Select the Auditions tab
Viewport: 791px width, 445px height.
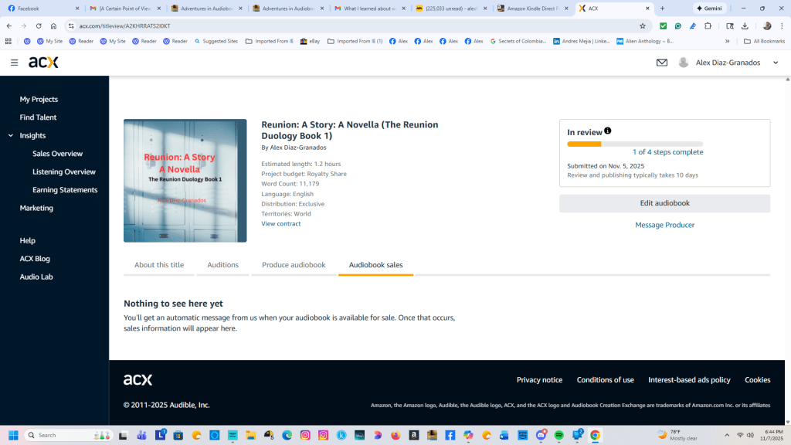[222, 265]
